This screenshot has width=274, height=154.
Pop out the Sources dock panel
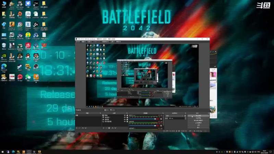coord(127,113)
